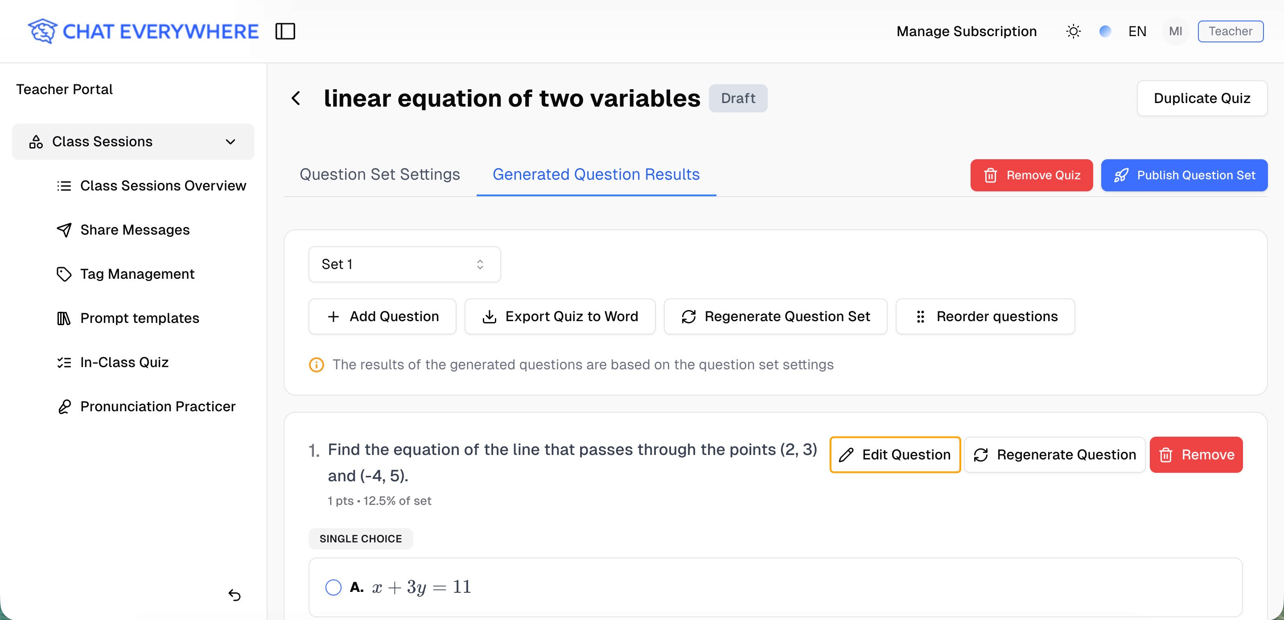1284x620 pixels.
Task: Change language using the EN selector
Action: [x=1137, y=31]
